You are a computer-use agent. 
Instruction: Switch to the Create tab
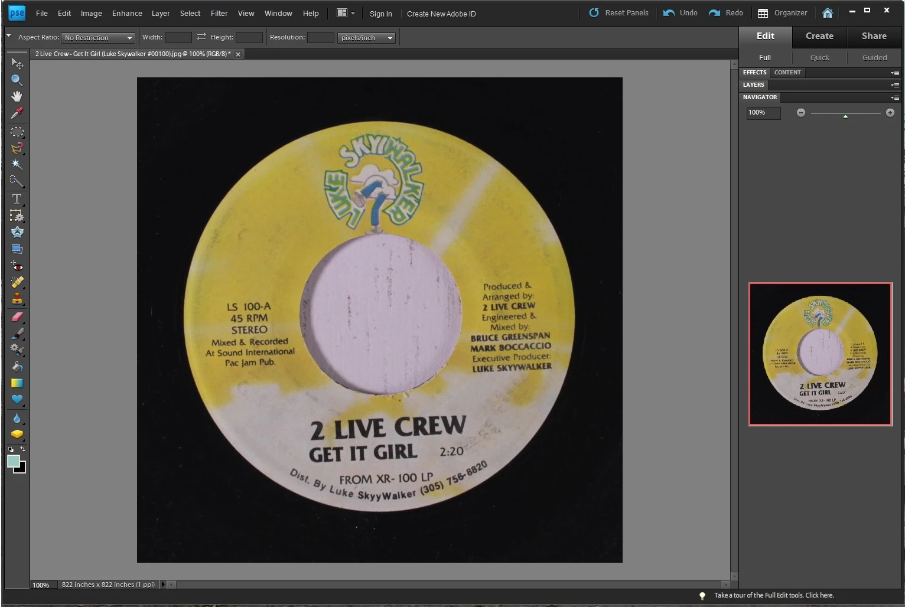pyautogui.click(x=819, y=36)
